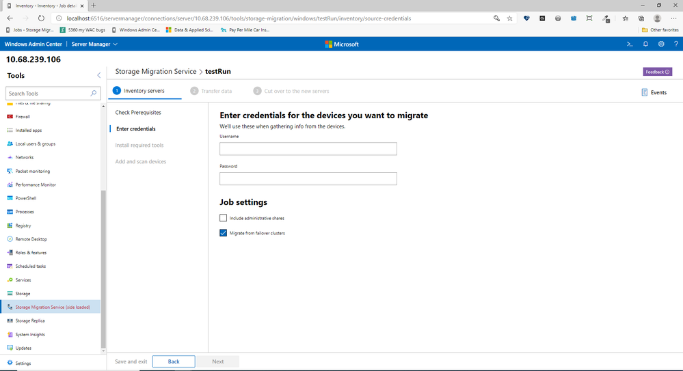Open the Firewall tool icon
The width and height of the screenshot is (683, 371).
[10, 117]
